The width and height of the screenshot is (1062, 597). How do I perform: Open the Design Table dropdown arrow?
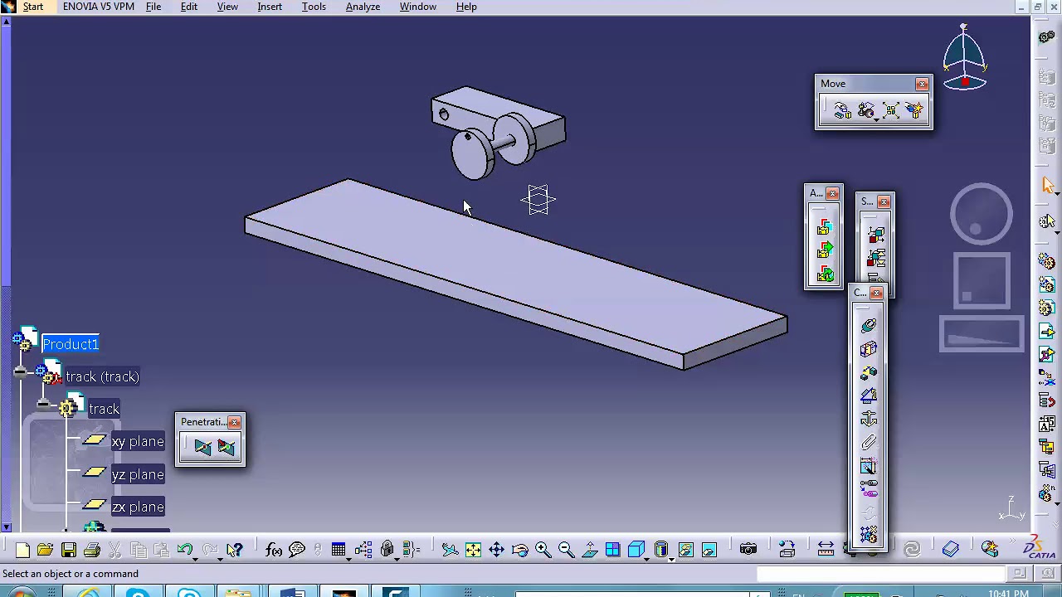349,558
